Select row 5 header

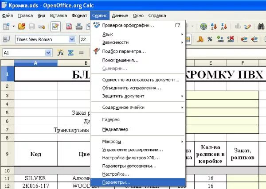7,112
